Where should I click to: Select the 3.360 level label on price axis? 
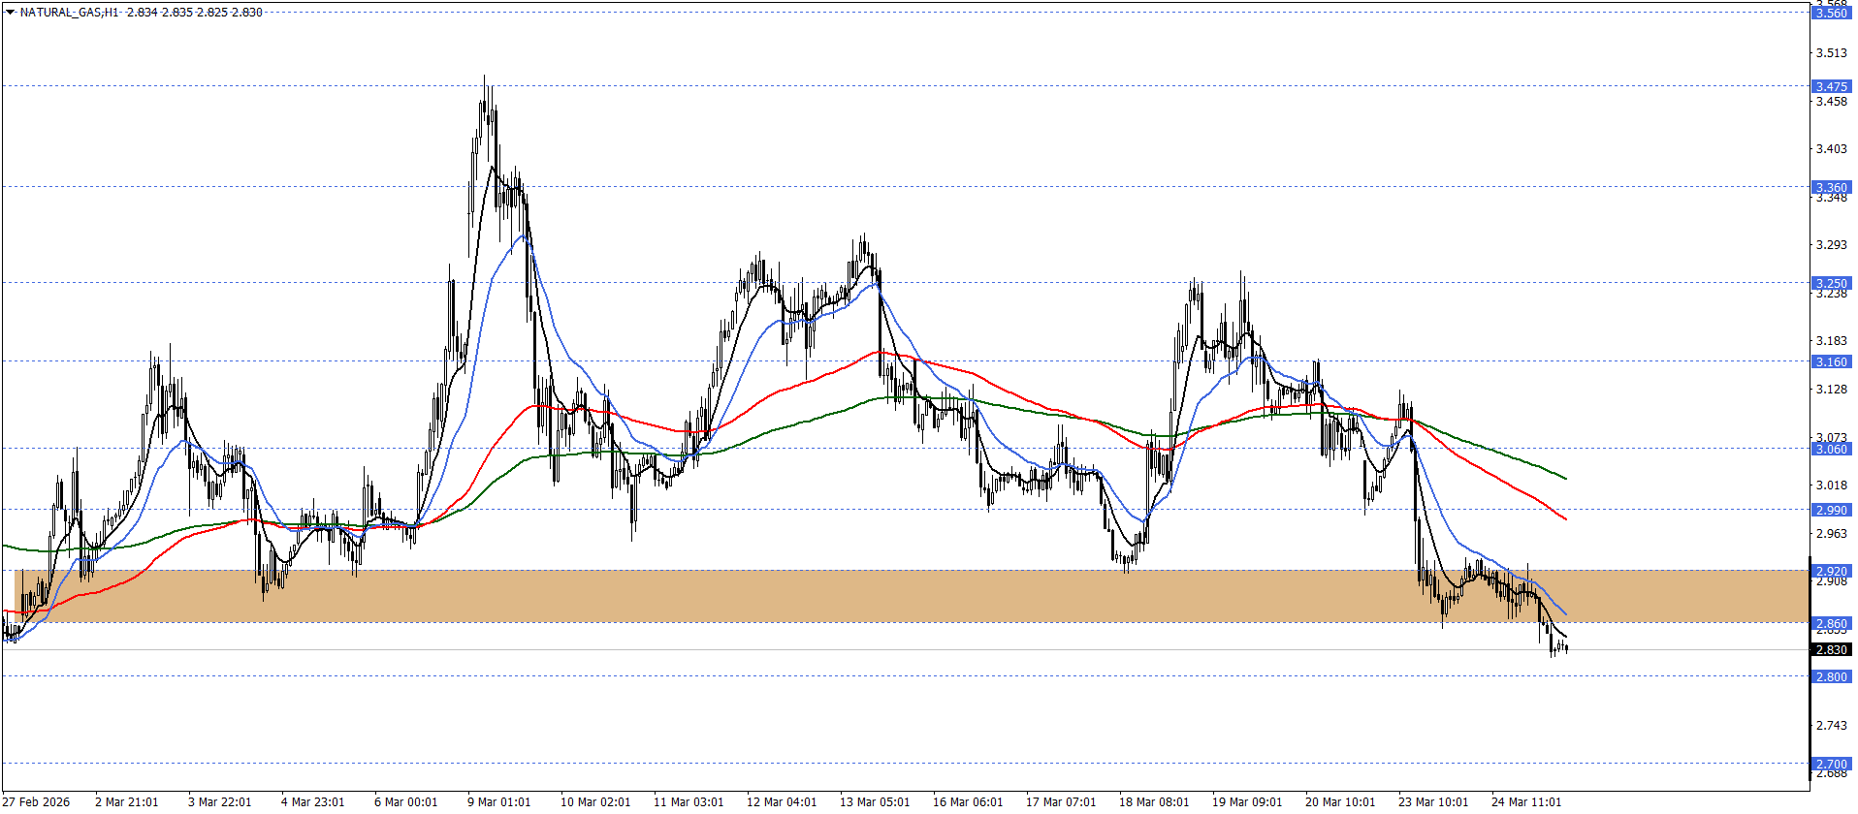pyautogui.click(x=1831, y=187)
